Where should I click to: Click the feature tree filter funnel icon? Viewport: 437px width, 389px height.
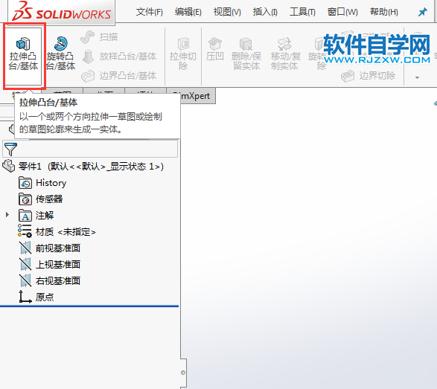tap(10, 149)
